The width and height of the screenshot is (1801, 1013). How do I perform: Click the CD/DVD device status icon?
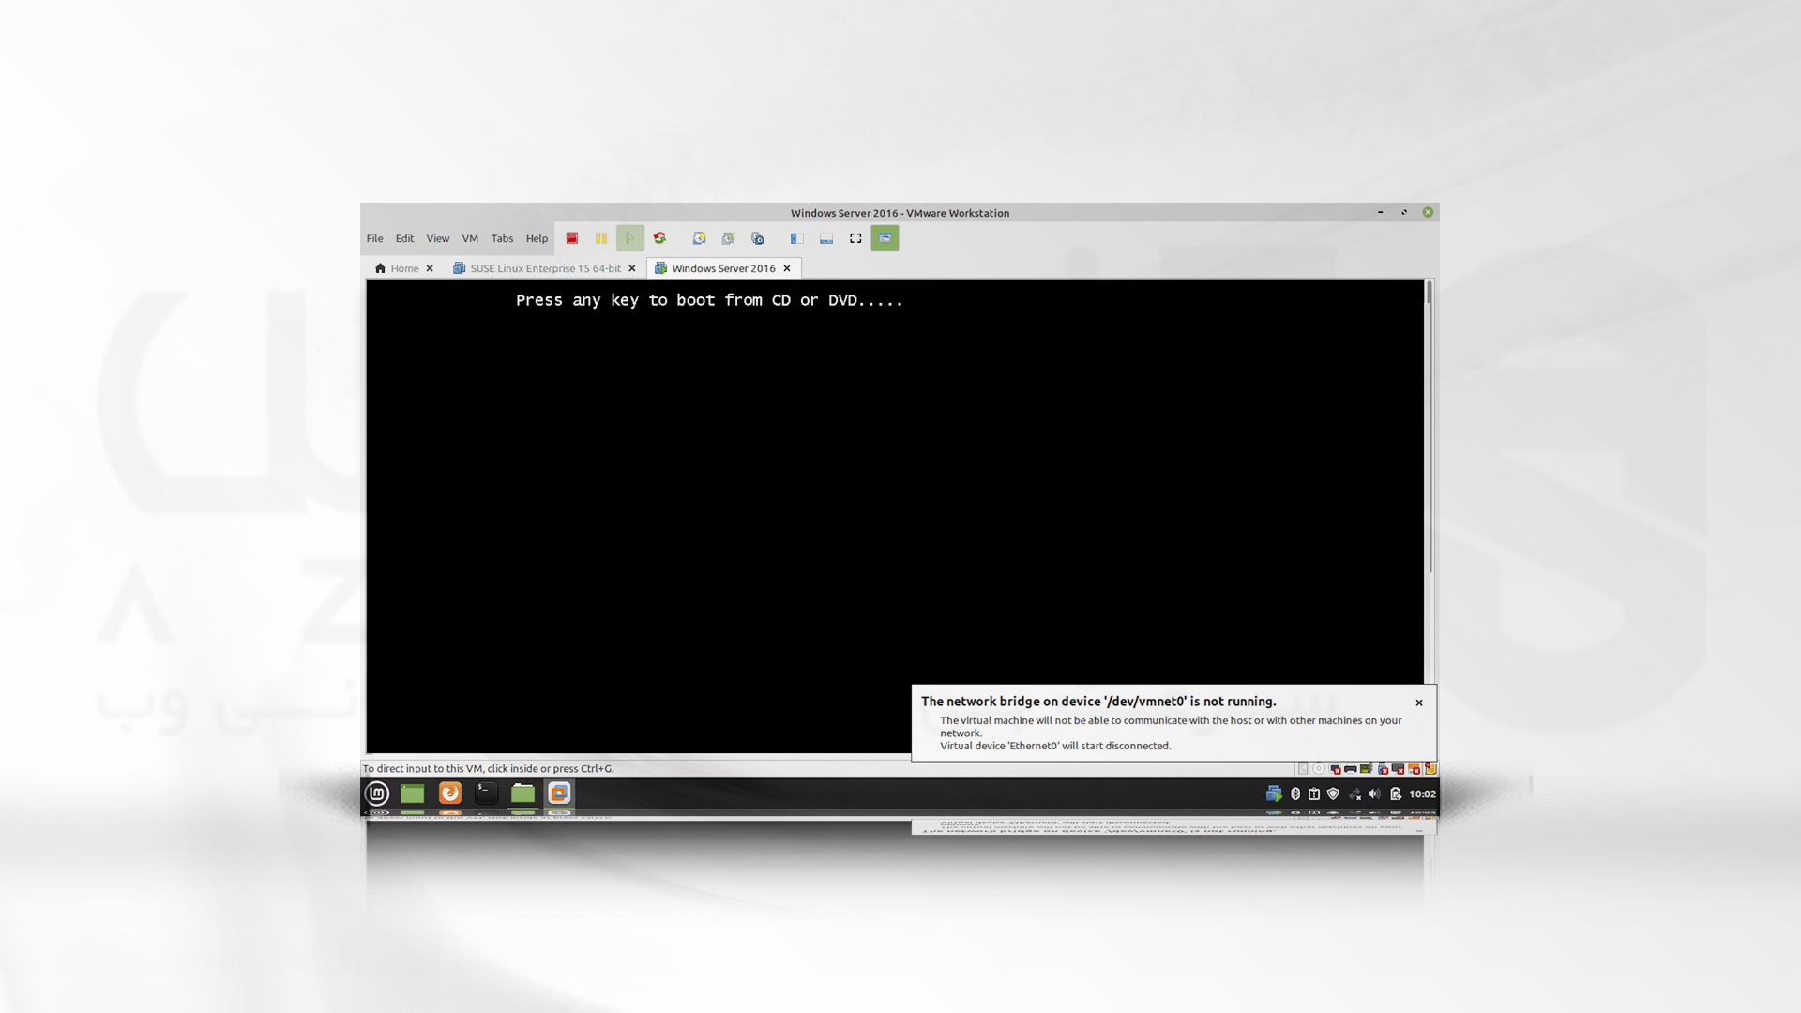click(1319, 768)
